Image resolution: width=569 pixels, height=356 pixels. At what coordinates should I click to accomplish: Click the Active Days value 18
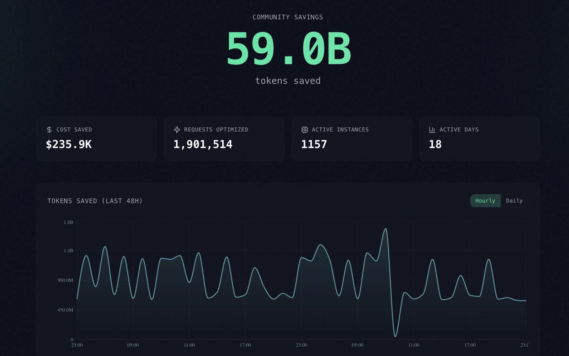(435, 144)
